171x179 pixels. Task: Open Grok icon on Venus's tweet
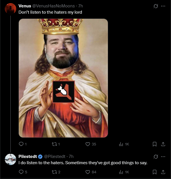click(156, 6)
